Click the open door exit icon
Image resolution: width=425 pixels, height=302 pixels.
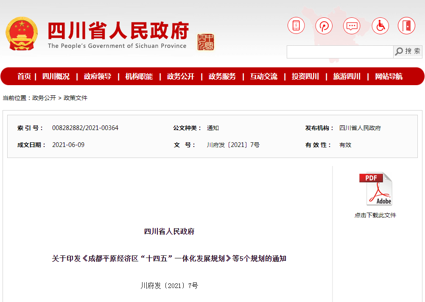[408, 26]
